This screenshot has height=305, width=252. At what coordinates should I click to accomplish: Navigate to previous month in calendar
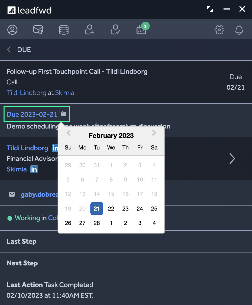click(x=68, y=133)
